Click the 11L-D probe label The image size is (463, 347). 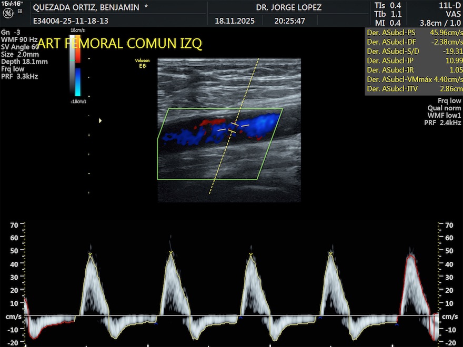tap(449, 6)
